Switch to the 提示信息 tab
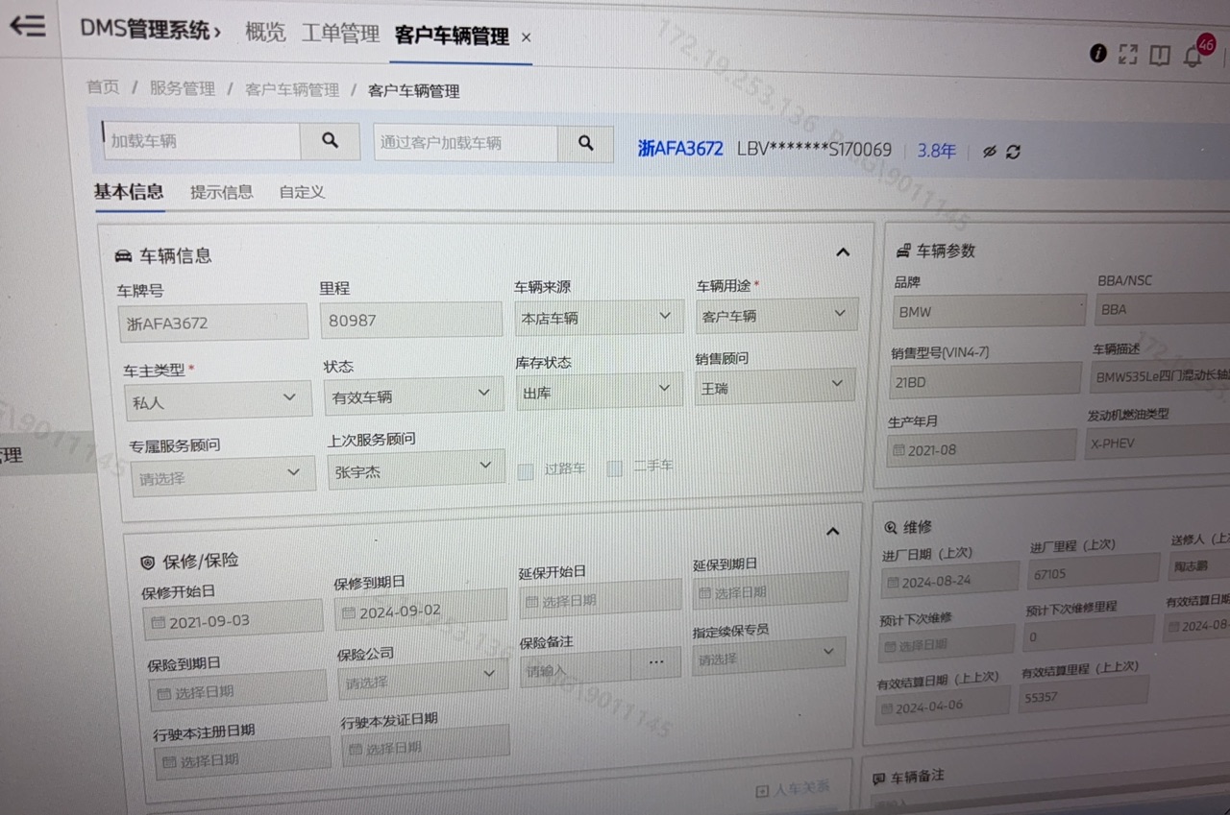This screenshot has height=815, width=1230. (221, 192)
